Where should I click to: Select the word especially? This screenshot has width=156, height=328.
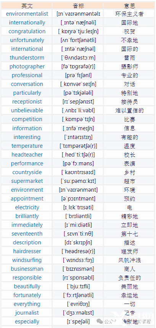point(27,322)
